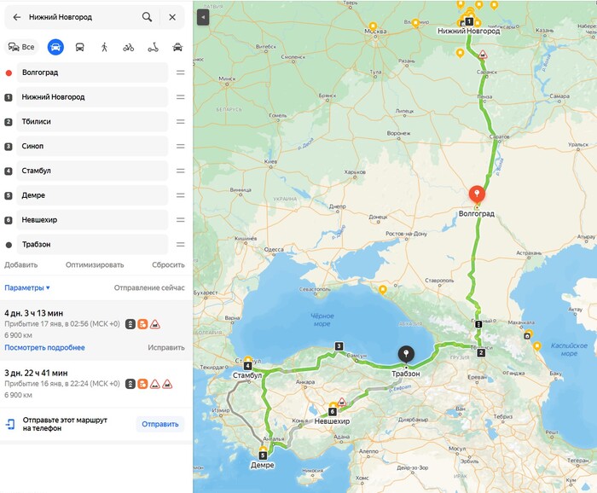The width and height of the screenshot is (597, 493).
Task: Choose the taxi route mode
Action: pyautogui.click(x=177, y=47)
